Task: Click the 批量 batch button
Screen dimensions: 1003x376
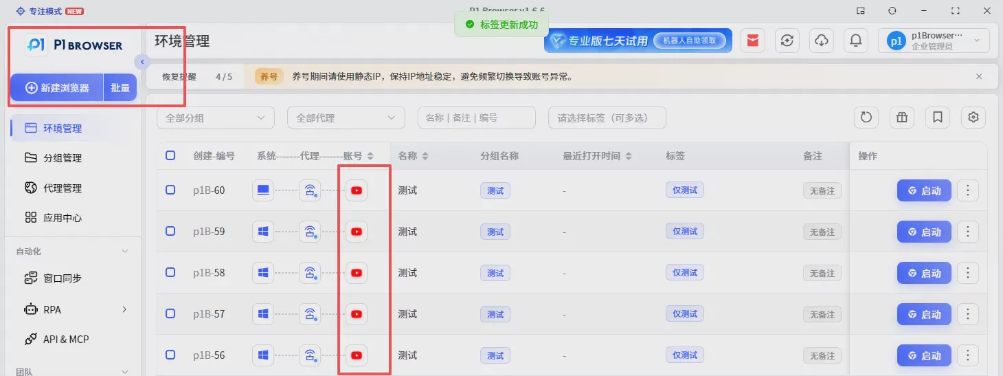Action: point(120,88)
